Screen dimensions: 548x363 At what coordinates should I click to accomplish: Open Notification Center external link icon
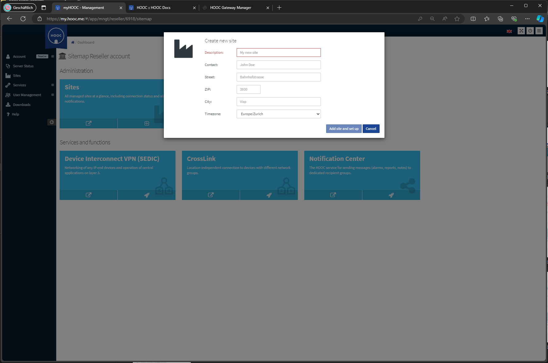click(333, 195)
